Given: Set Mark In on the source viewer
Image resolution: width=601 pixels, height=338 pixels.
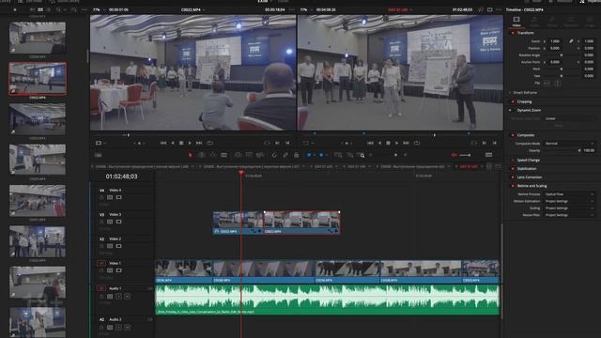Looking at the screenshot, I should 277,143.
